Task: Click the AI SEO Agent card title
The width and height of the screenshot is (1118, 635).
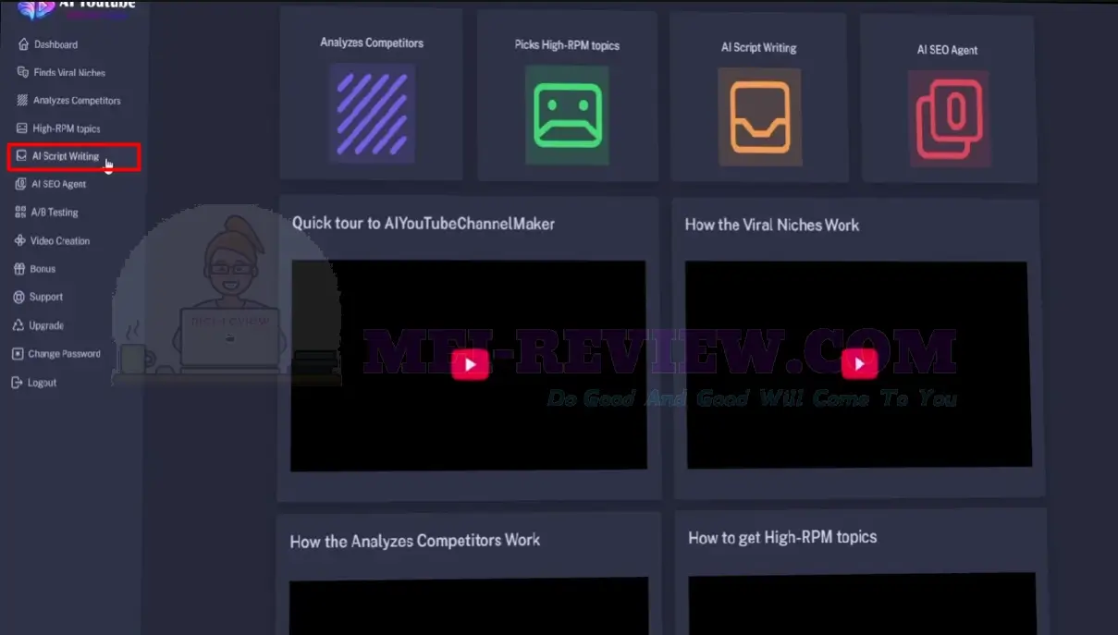Action: (x=947, y=50)
